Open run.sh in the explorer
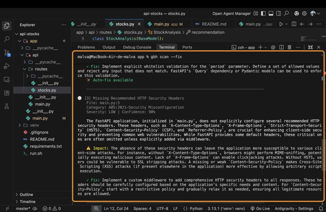This screenshot has height=212, width=326. 42,153
